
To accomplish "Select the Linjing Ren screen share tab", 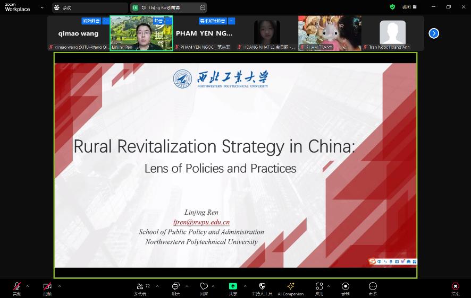I will [165, 7].
